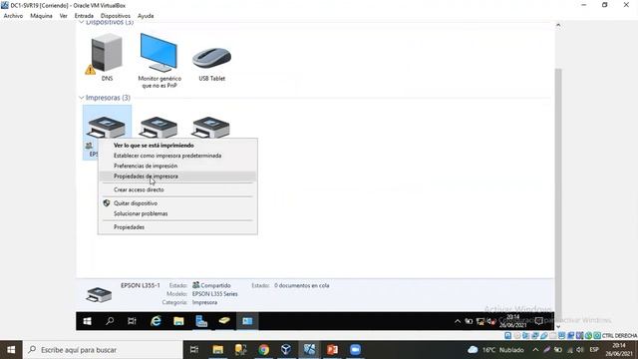
Task: Click the ESP language indicator
Action: pos(594,350)
